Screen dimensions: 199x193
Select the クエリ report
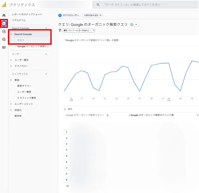pyautogui.click(x=21, y=40)
